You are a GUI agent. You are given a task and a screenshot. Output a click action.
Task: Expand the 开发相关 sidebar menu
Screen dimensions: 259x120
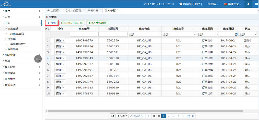(21, 79)
